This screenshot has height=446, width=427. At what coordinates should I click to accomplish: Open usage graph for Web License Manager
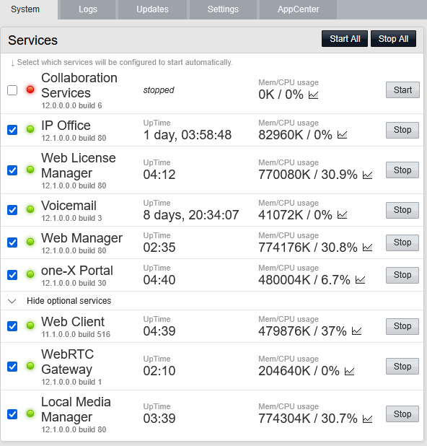coord(367,175)
